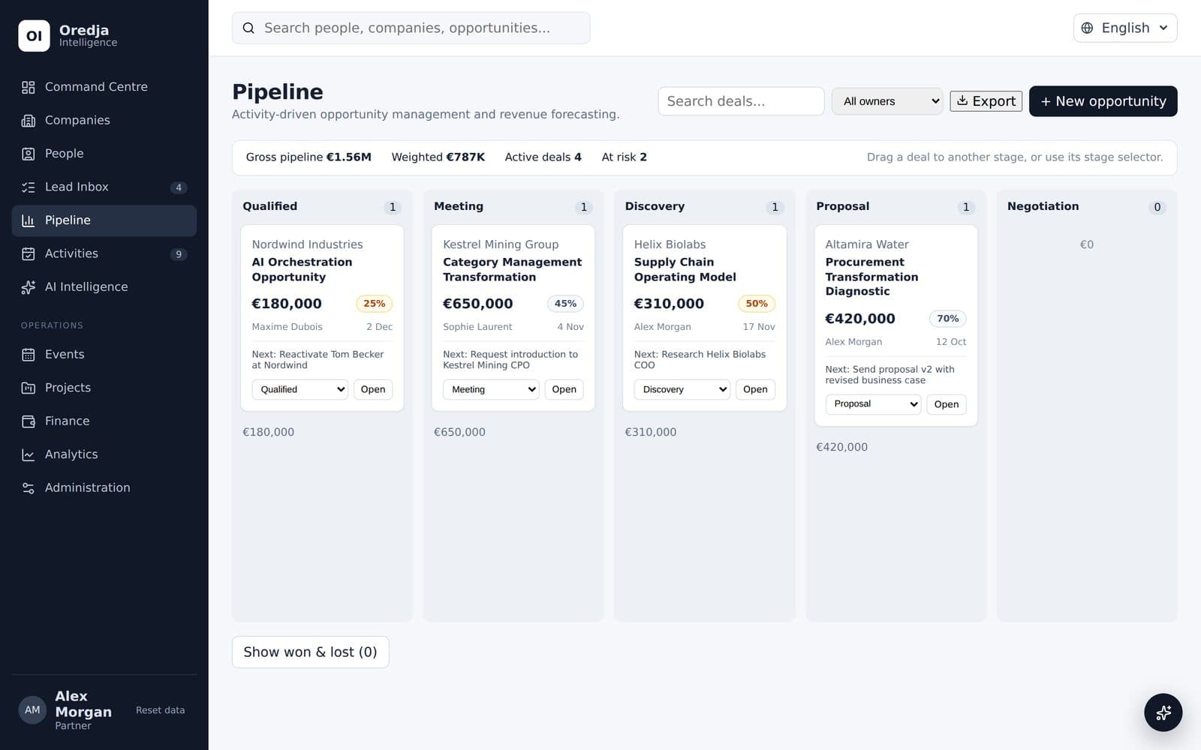Screen dimensions: 1201x750
Task: Click the Reset data link
Action: pos(160,710)
